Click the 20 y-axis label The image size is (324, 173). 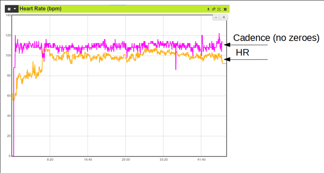pos(9,136)
